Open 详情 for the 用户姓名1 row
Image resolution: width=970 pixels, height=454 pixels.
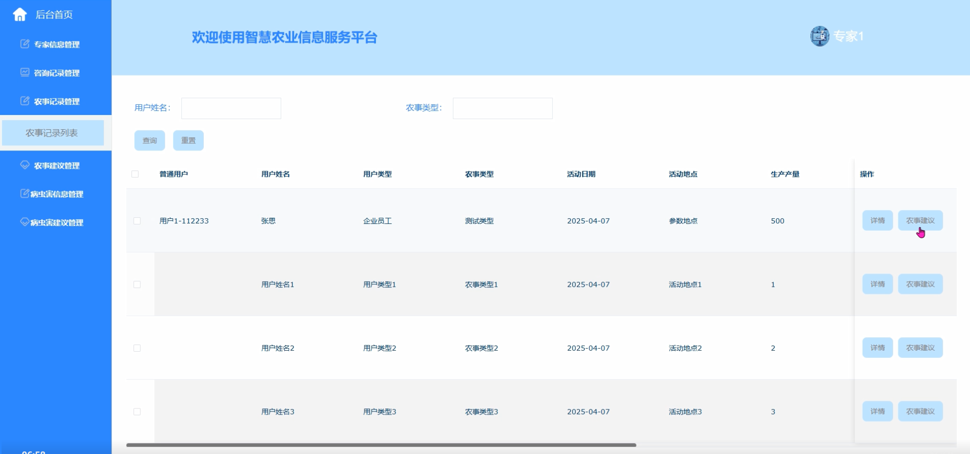point(878,284)
